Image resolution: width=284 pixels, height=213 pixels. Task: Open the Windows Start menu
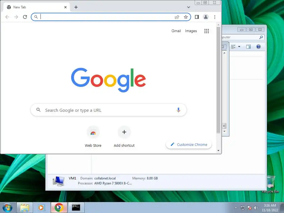click(x=7, y=207)
